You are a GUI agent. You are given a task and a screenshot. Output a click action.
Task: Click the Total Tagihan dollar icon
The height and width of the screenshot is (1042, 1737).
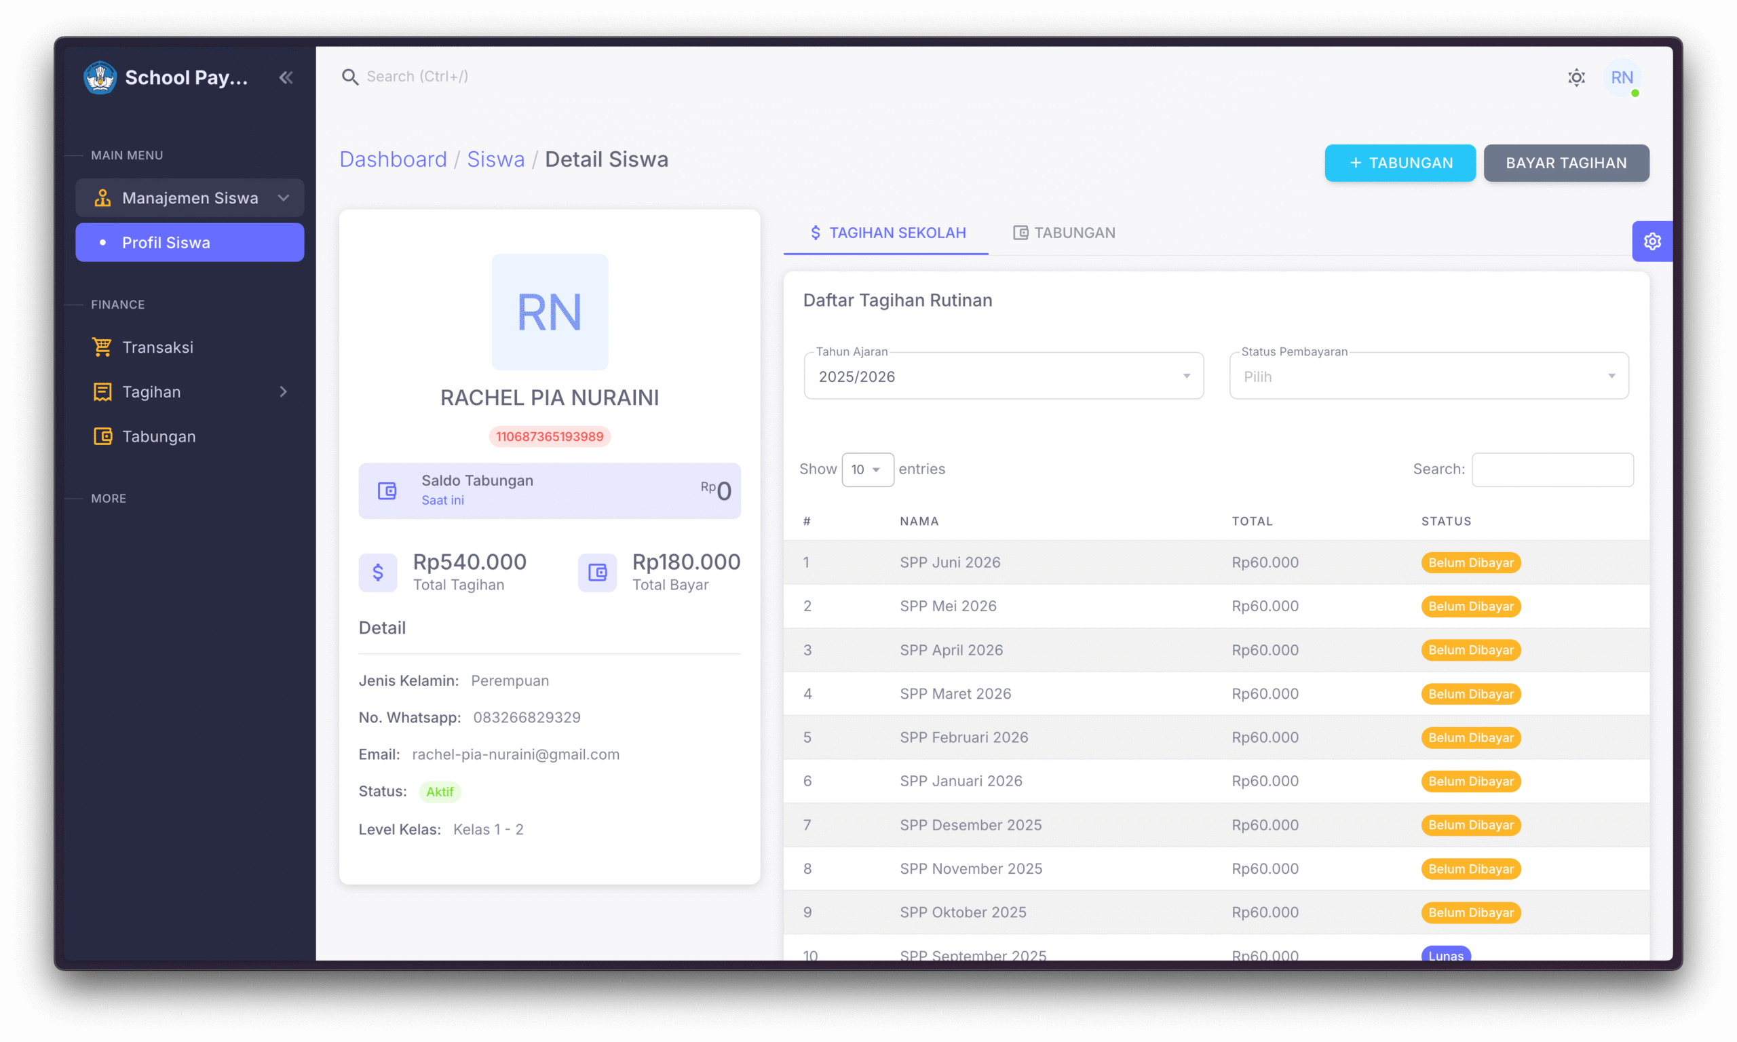point(378,573)
